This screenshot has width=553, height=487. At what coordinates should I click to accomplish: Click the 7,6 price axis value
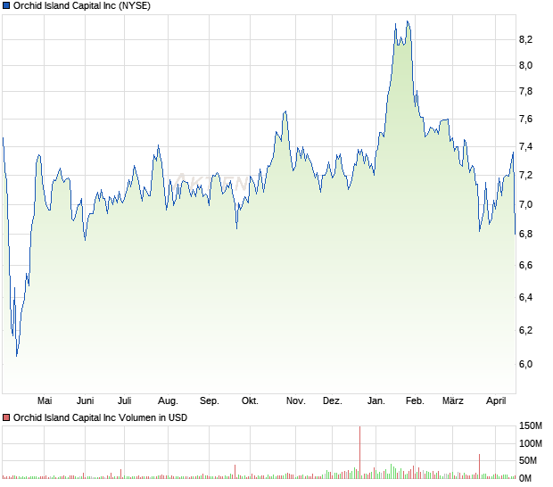click(525, 120)
